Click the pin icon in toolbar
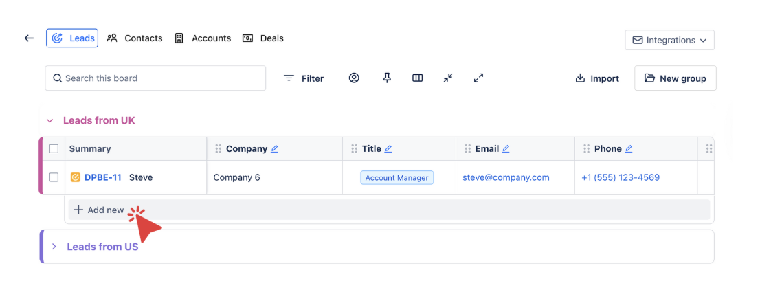The image size is (760, 290). [x=387, y=78]
